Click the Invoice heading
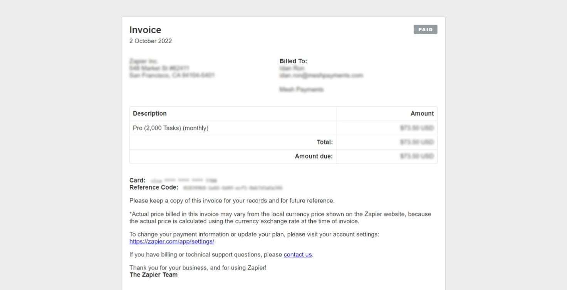Image resolution: width=567 pixels, height=290 pixels. [x=145, y=30]
